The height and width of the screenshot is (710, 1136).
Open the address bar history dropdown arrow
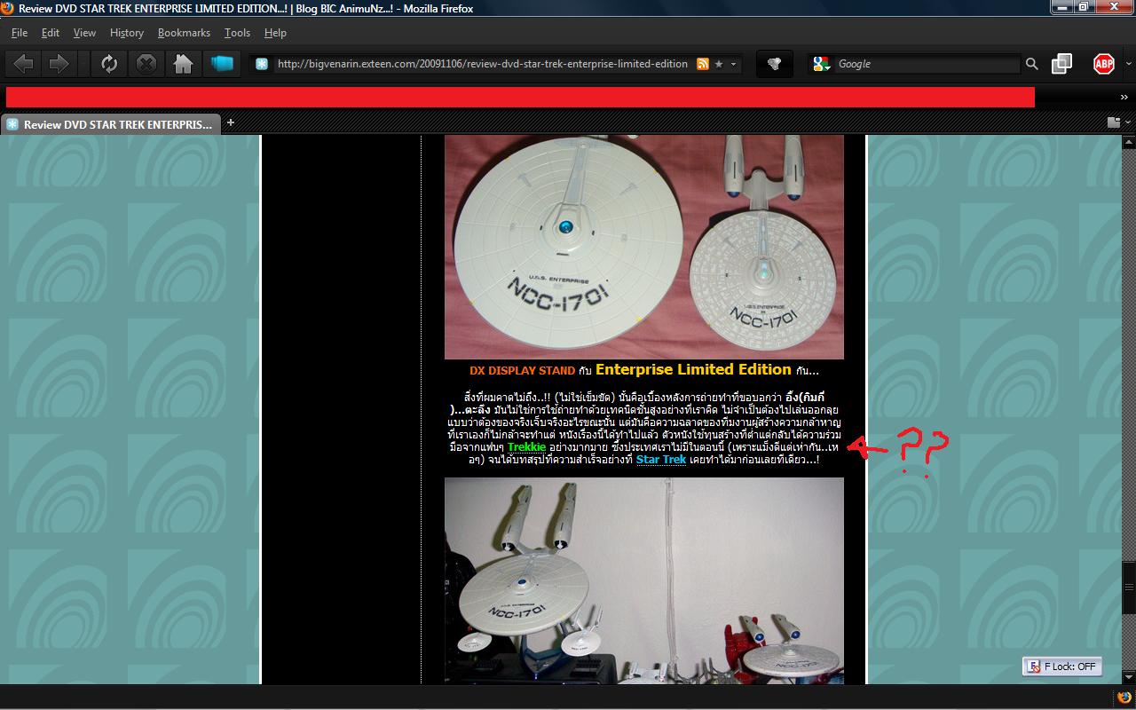tap(734, 64)
